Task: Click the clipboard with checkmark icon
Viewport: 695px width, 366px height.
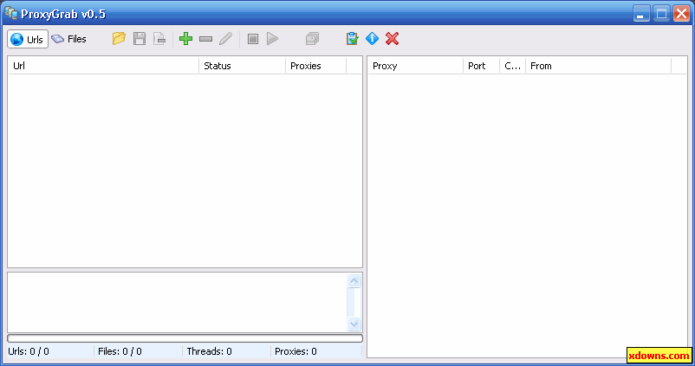Action: [x=352, y=38]
